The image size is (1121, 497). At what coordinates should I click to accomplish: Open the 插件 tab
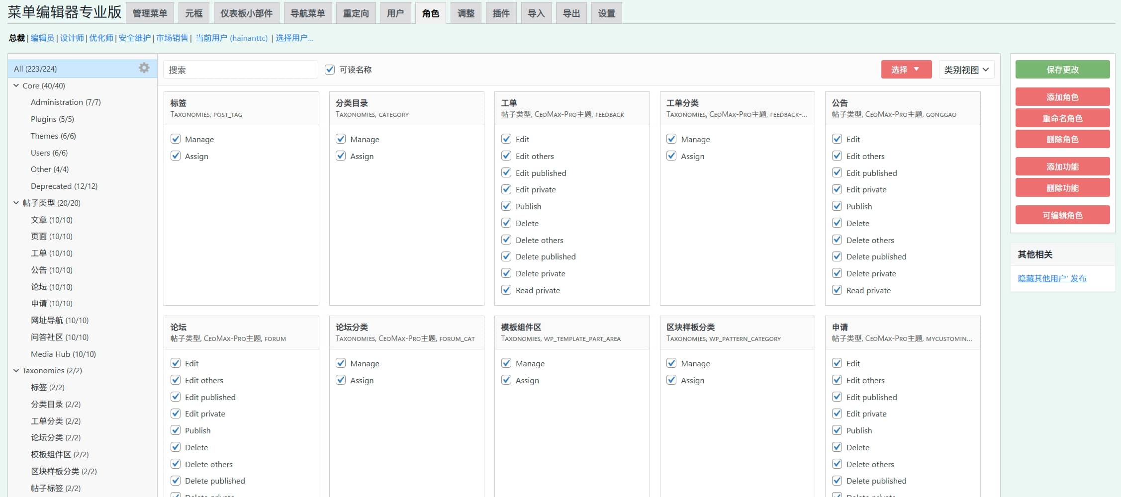click(501, 13)
